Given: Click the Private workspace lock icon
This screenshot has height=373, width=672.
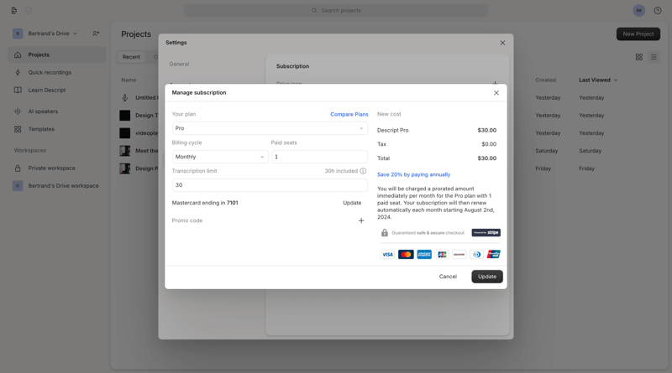Looking at the screenshot, I should tap(18, 168).
